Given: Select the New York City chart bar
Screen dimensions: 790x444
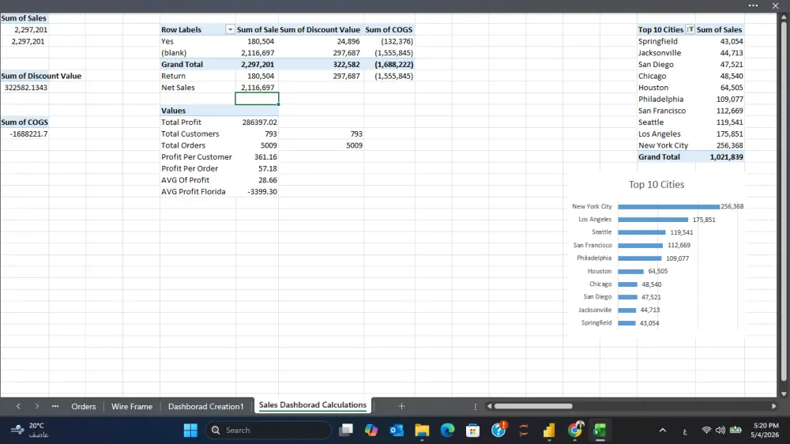Looking at the screenshot, I should click(668, 207).
